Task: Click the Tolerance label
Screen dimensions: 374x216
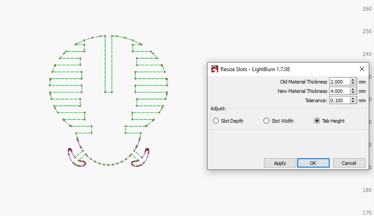Action: (x=316, y=100)
